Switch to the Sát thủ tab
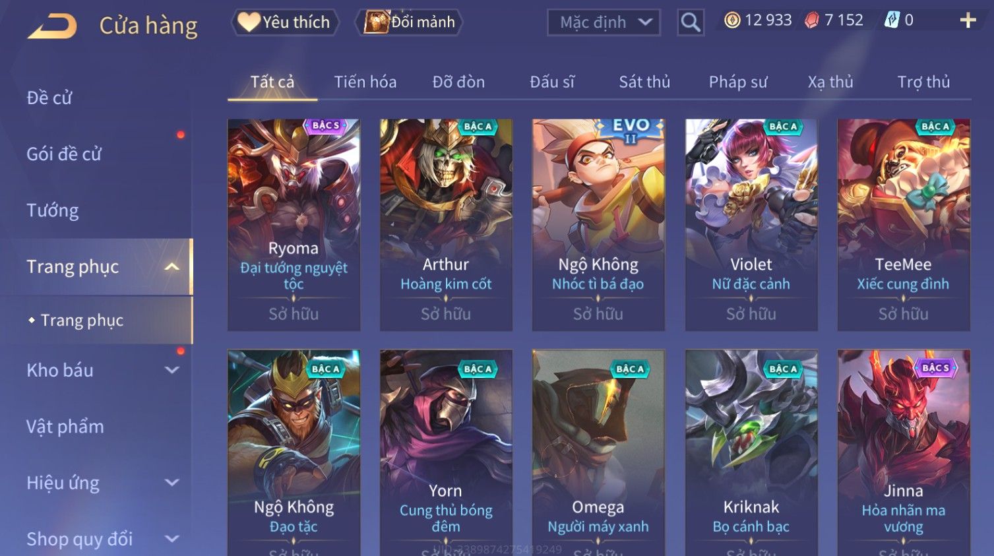 (644, 82)
